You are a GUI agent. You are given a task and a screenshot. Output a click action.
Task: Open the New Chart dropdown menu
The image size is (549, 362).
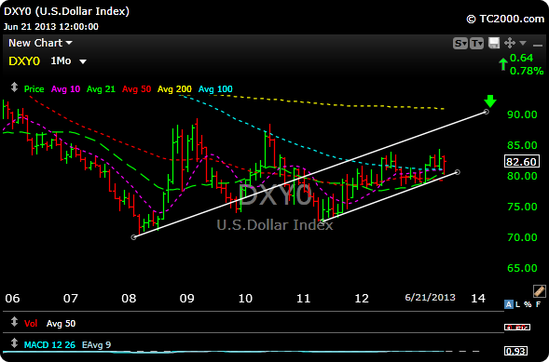click(x=40, y=43)
